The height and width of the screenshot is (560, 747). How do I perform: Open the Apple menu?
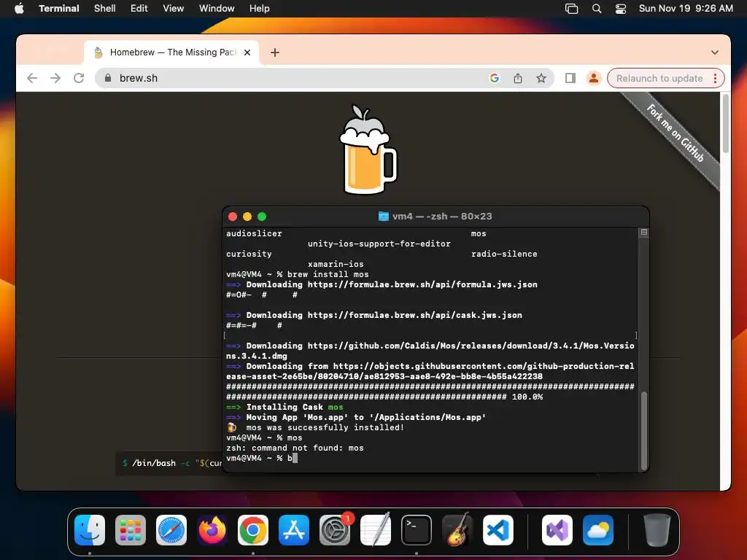point(19,8)
